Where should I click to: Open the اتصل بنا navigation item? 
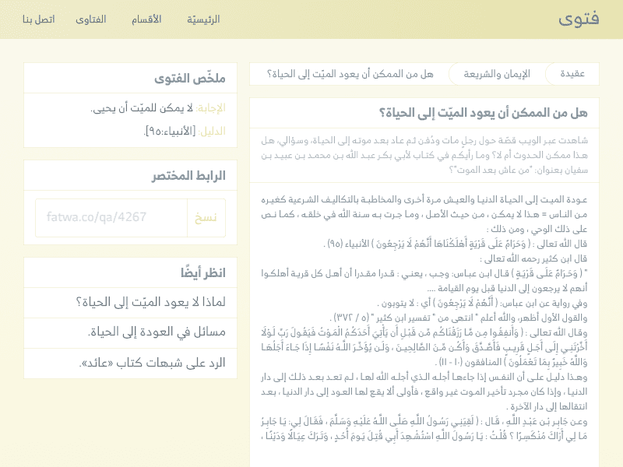point(38,19)
